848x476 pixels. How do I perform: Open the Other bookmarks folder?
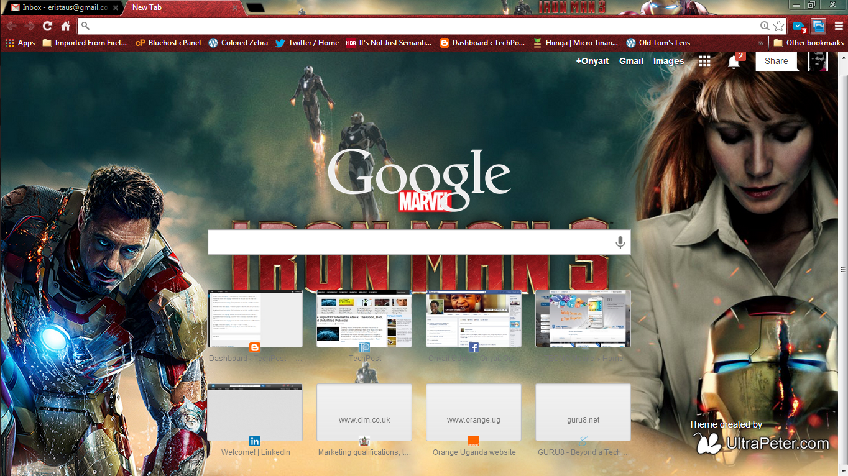coord(809,43)
